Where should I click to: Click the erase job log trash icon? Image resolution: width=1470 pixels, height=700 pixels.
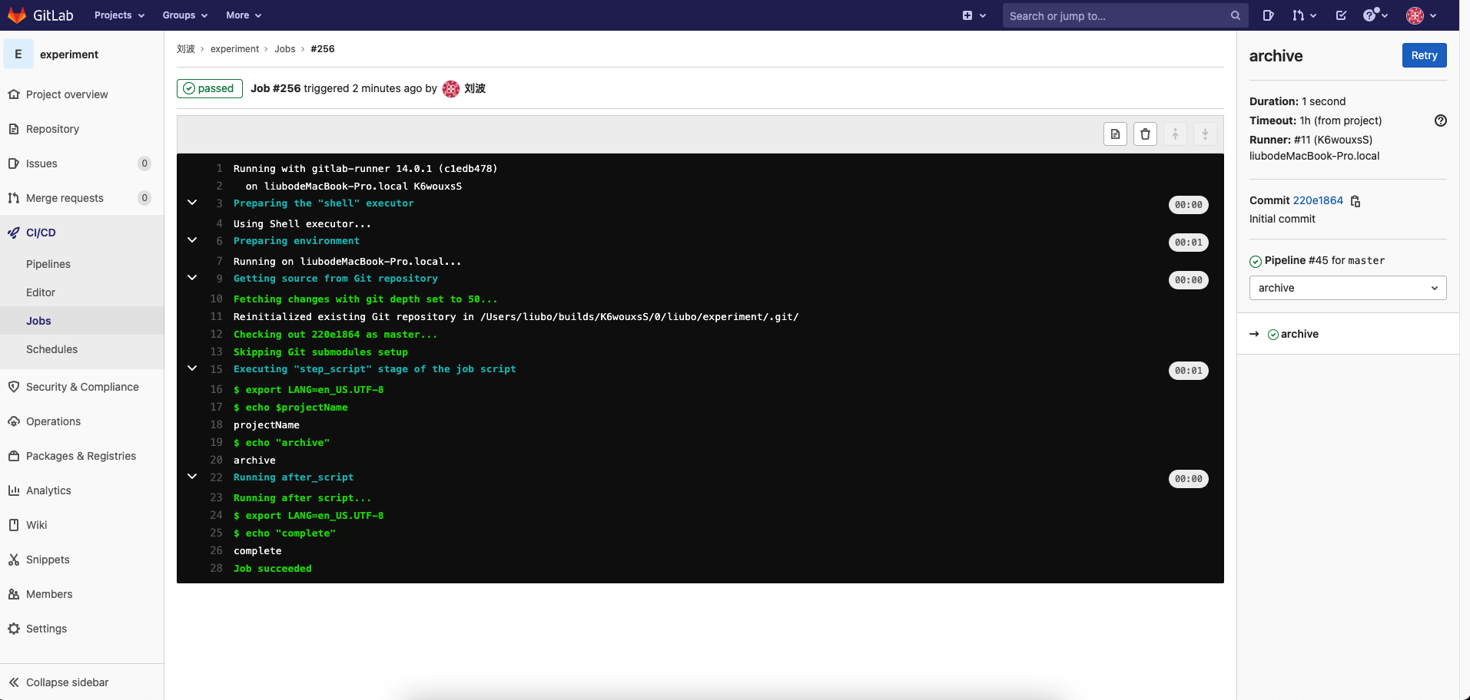pos(1145,134)
